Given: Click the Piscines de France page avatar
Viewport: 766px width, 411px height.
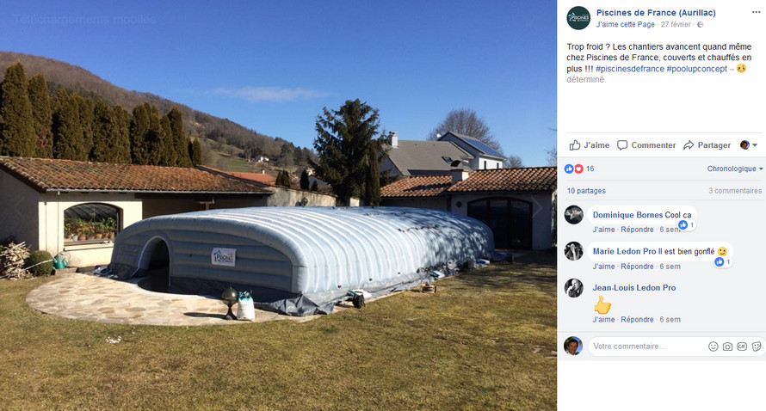Looking at the screenshot, I should (578, 18).
